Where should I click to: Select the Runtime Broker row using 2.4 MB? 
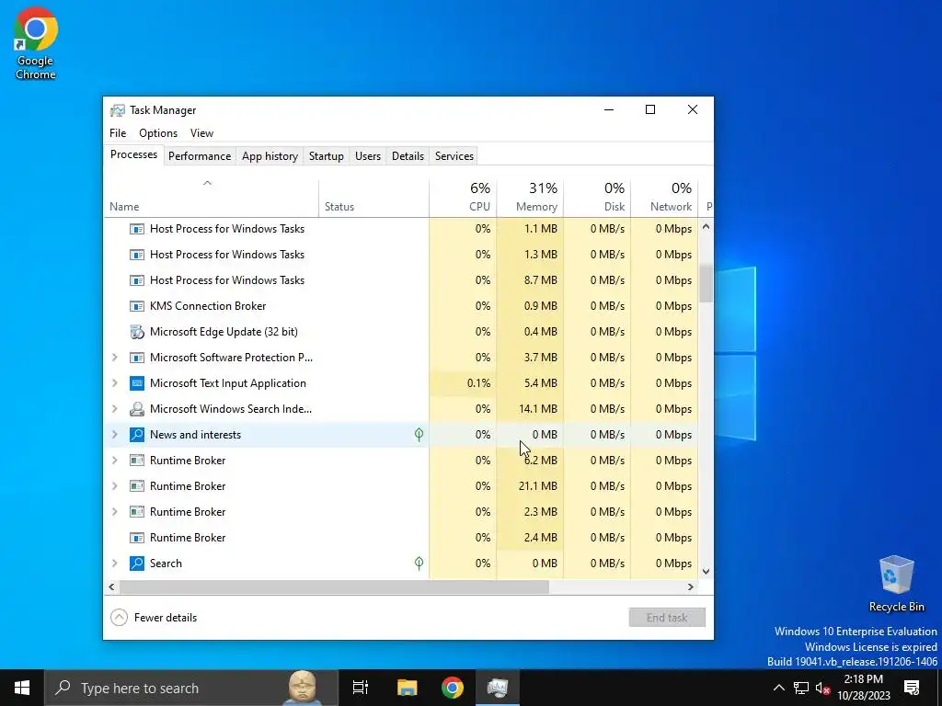pos(401,538)
